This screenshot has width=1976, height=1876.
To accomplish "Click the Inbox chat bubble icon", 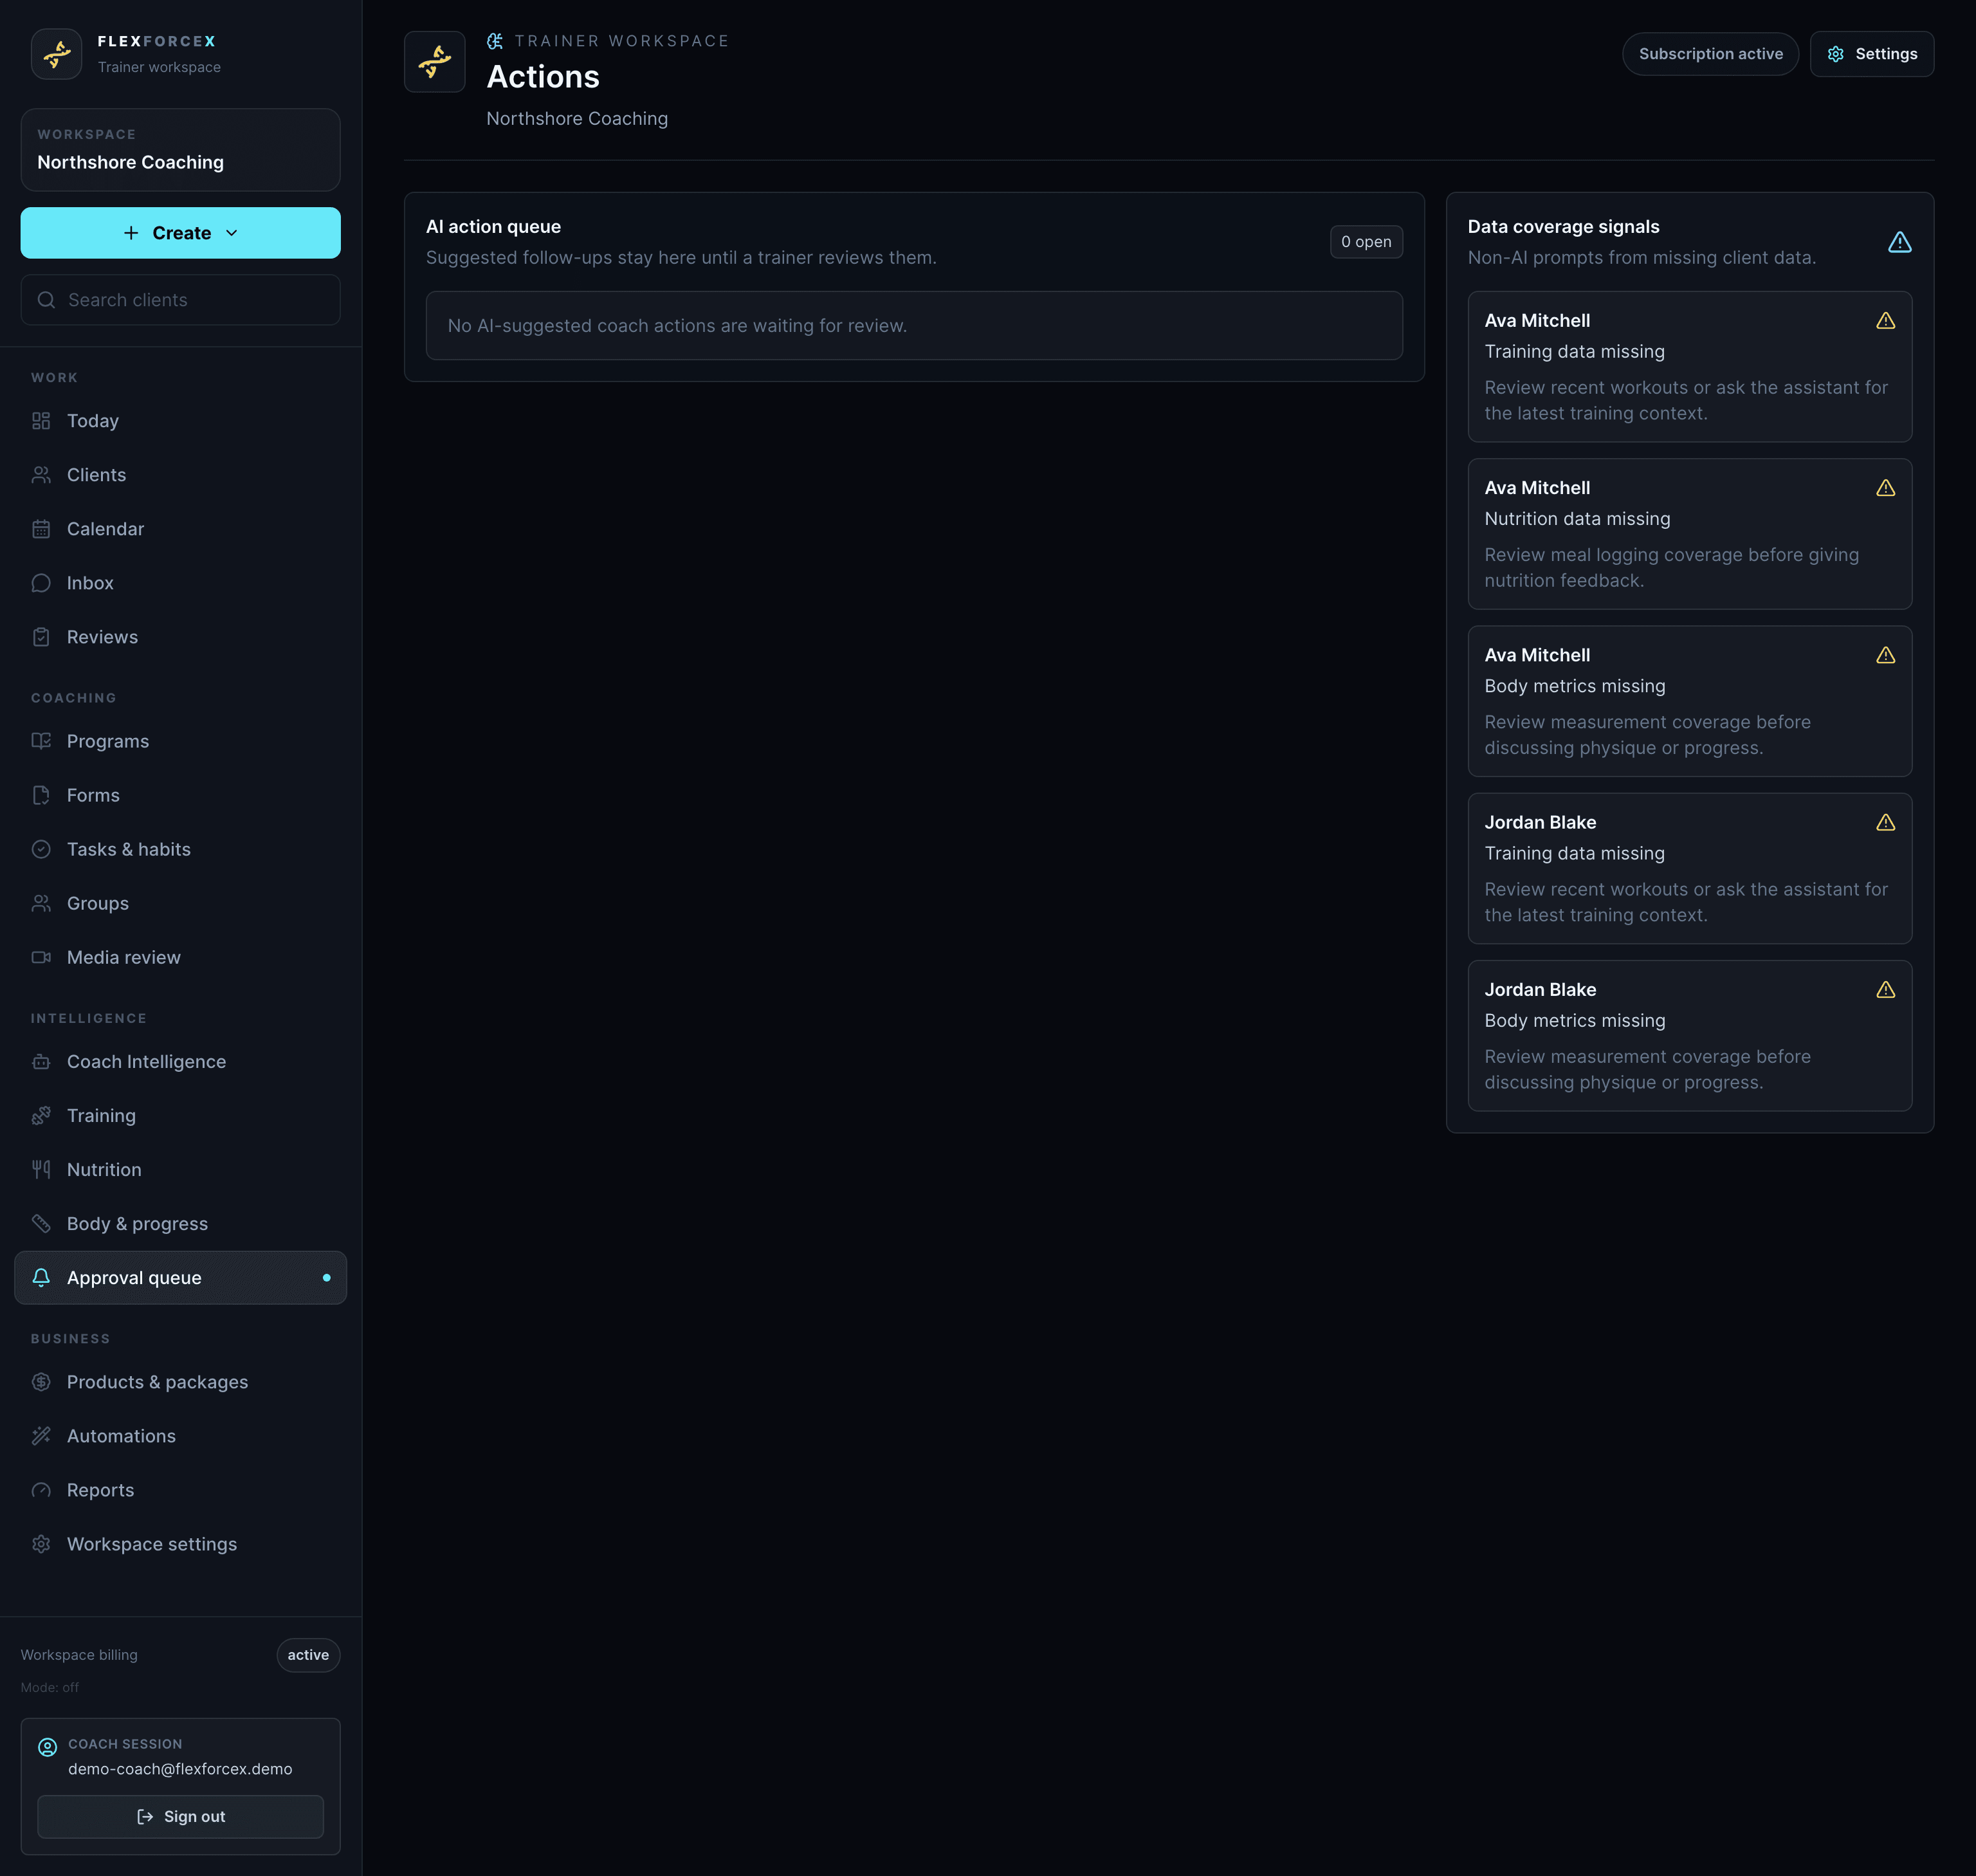I will [41, 583].
